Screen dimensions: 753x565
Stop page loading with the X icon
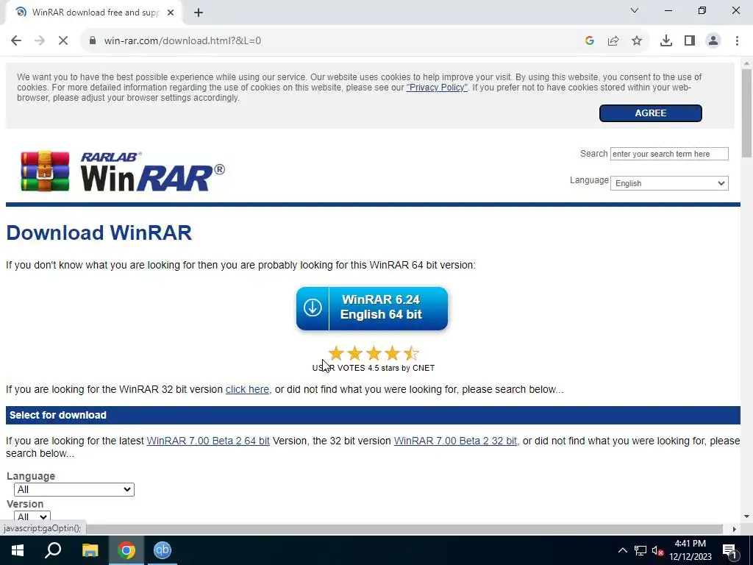pos(63,41)
